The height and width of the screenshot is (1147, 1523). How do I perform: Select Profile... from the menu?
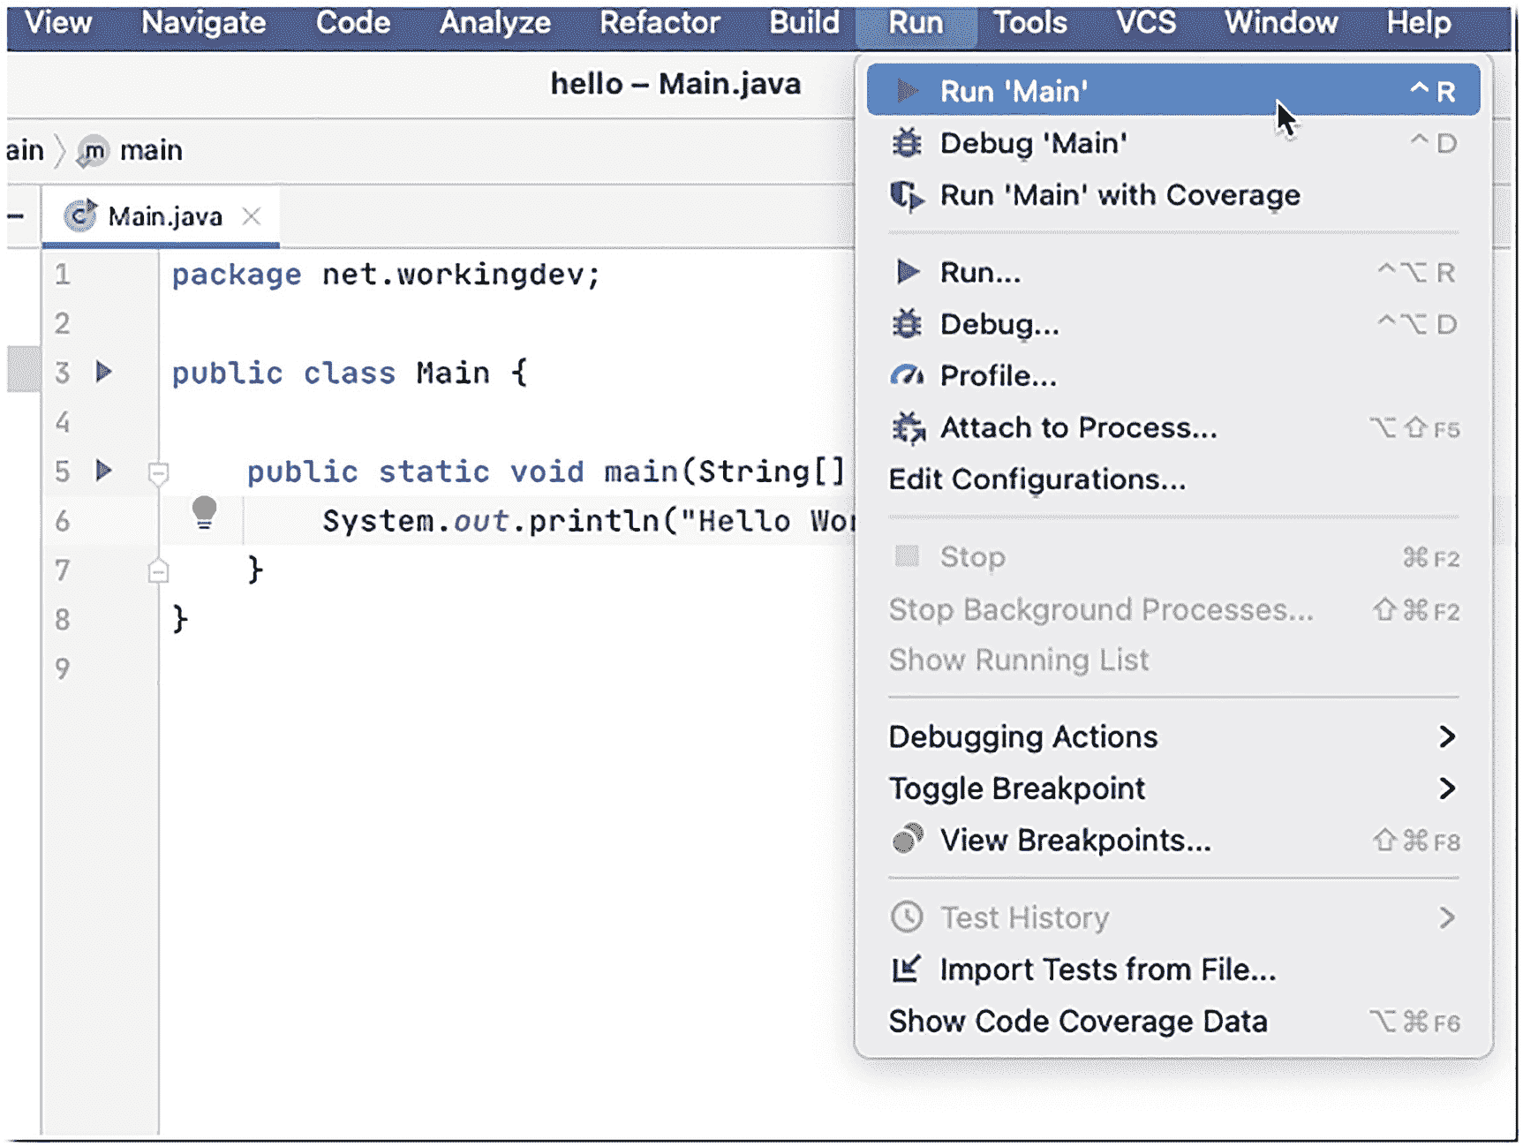tap(1172, 376)
